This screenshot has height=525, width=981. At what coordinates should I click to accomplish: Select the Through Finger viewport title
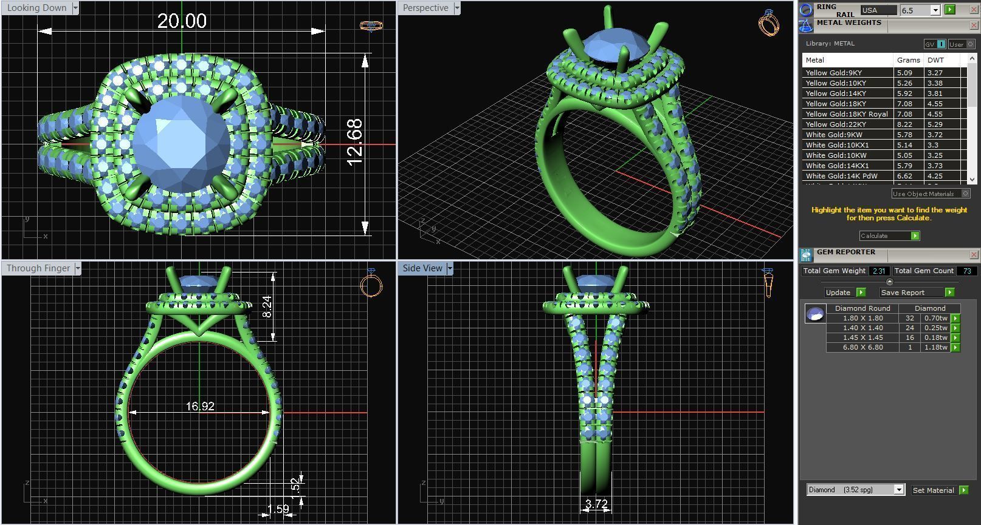pyautogui.click(x=38, y=268)
